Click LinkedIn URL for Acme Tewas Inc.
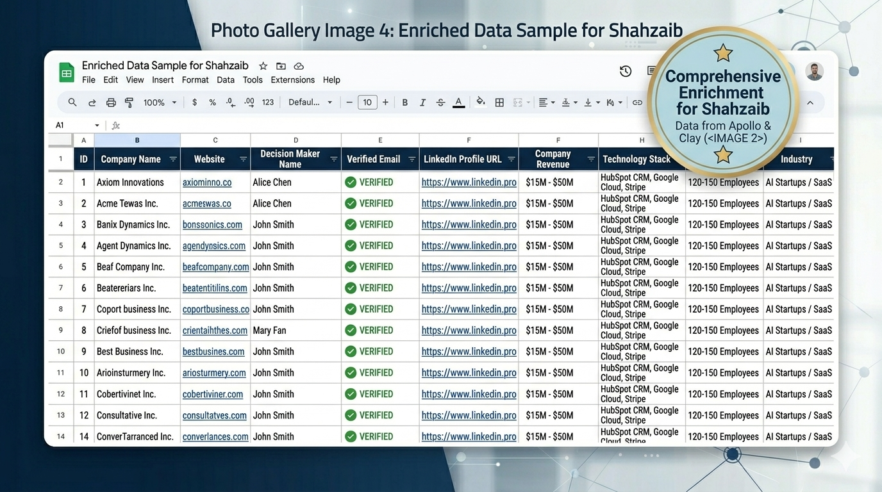This screenshot has height=492, width=882. click(x=469, y=204)
